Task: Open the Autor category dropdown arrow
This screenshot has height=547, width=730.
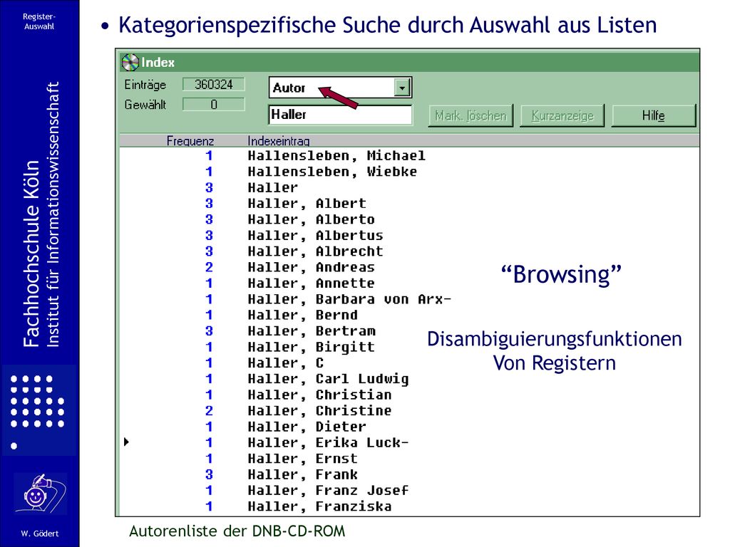Action: (402, 88)
